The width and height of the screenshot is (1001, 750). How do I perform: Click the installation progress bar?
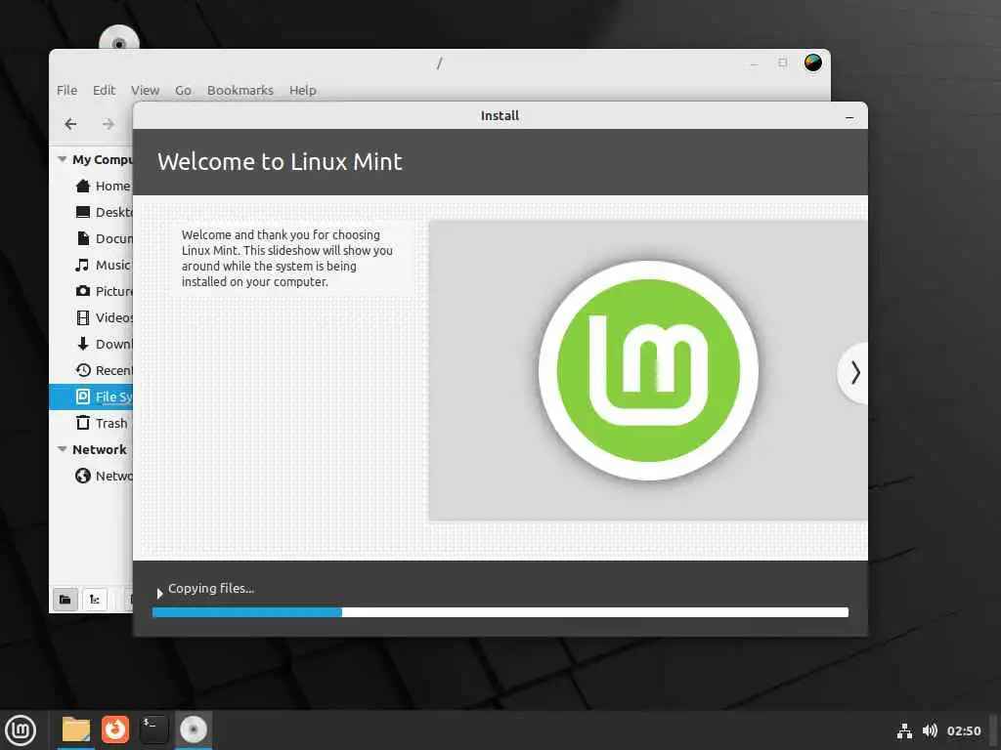500,612
